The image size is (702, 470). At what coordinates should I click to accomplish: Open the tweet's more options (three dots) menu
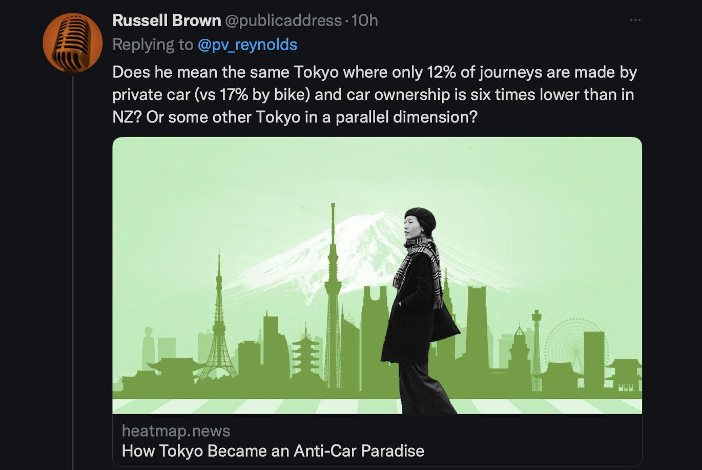[x=635, y=20]
